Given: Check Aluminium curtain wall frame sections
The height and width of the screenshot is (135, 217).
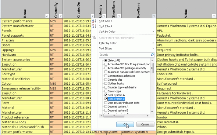Looking at the screenshot, I should 106,72.
